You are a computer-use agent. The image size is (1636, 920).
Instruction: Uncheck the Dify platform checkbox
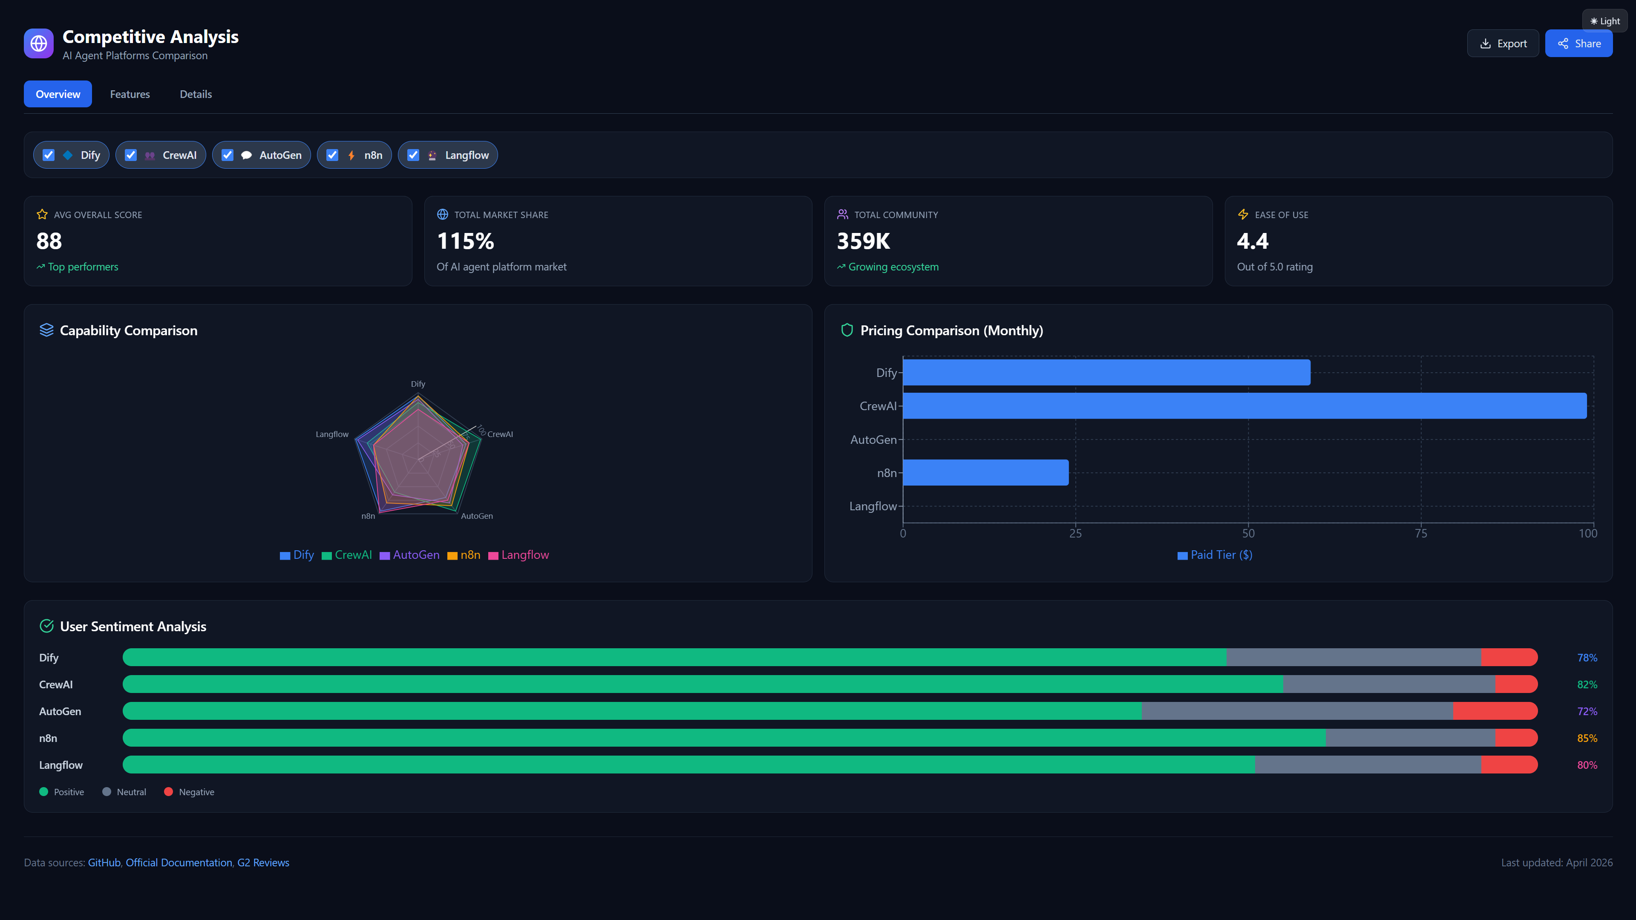[48, 154]
